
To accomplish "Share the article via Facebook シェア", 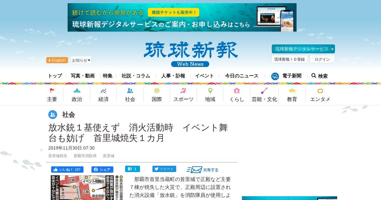I will [102, 170].
